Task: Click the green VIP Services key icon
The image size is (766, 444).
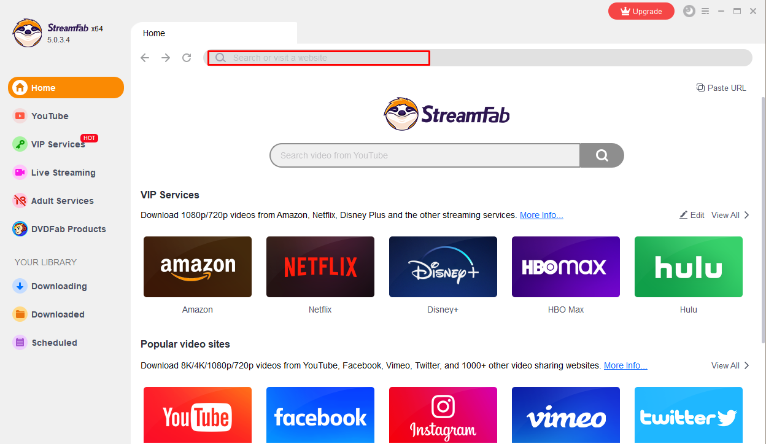Action: tap(20, 144)
